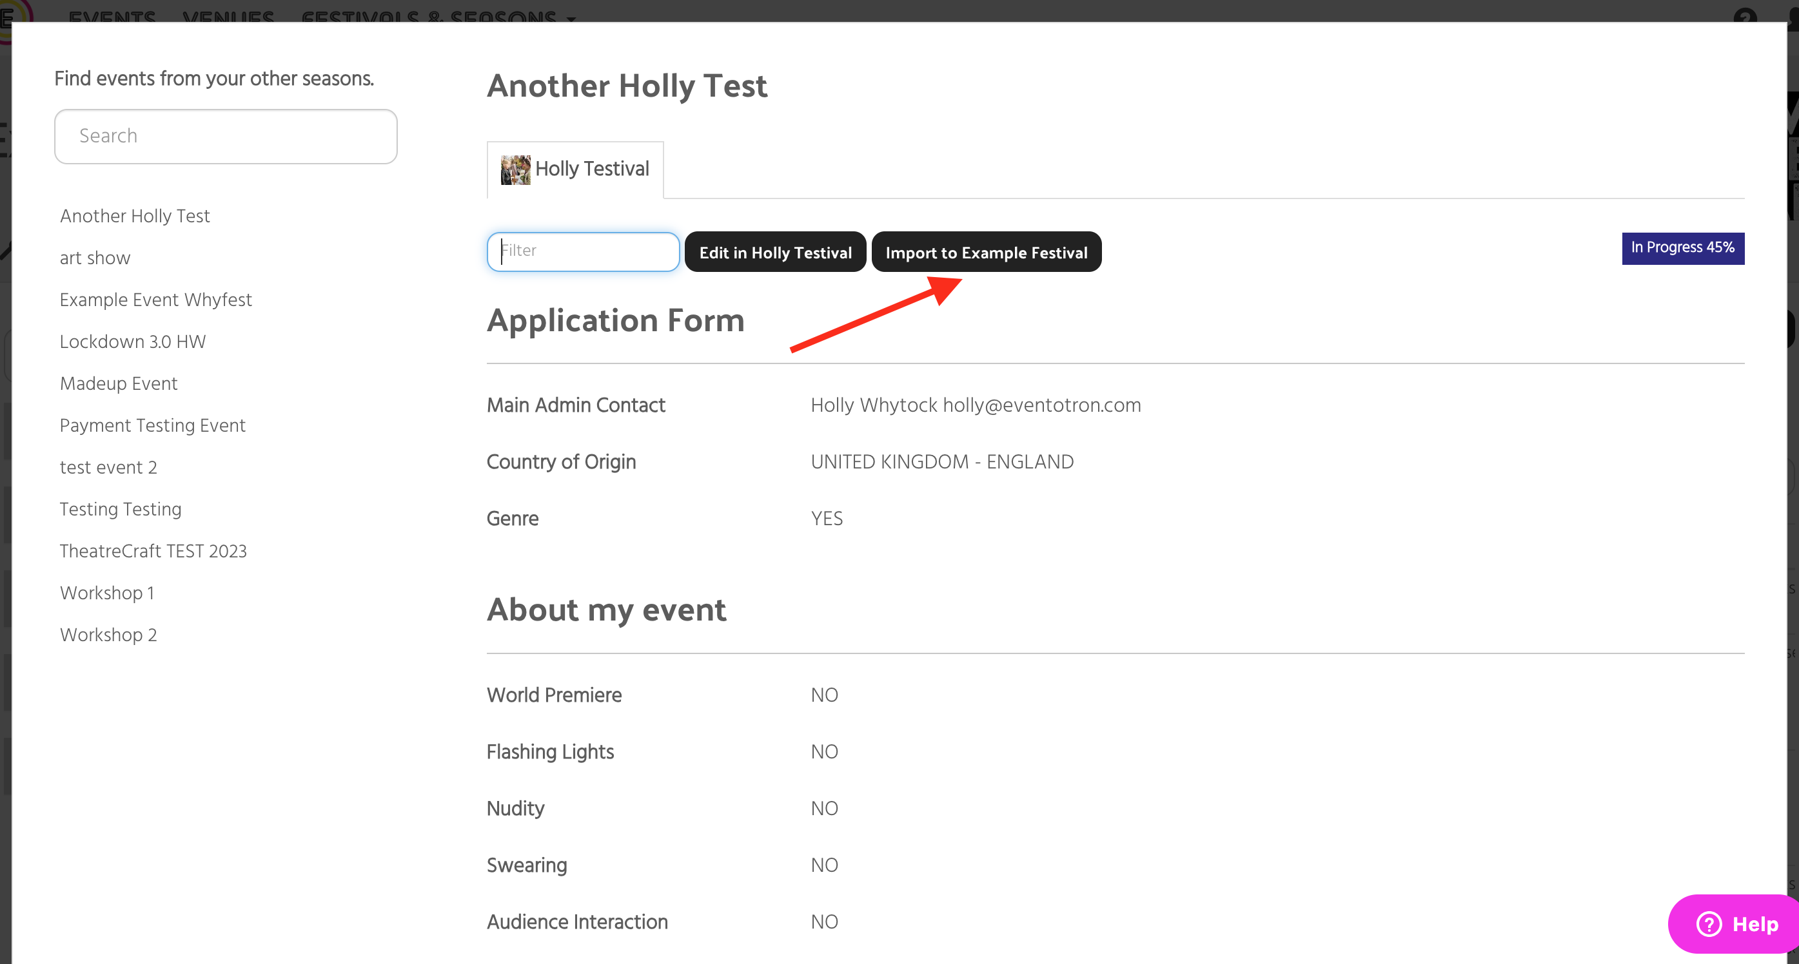Focus the Filter text box
Image resolution: width=1799 pixels, height=964 pixels.
click(583, 251)
